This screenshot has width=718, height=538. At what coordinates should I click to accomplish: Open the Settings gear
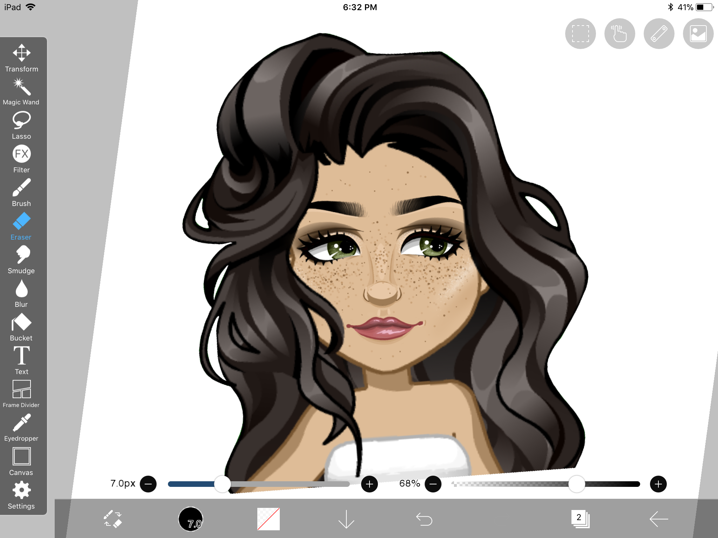point(21,495)
